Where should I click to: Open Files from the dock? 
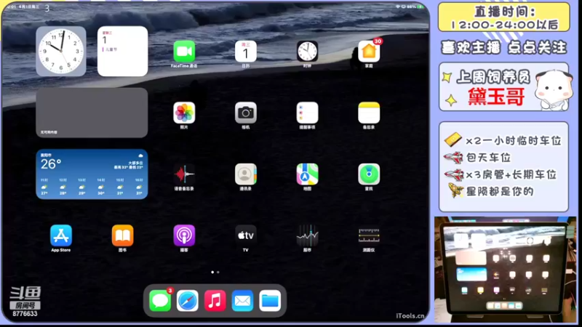tap(270, 301)
